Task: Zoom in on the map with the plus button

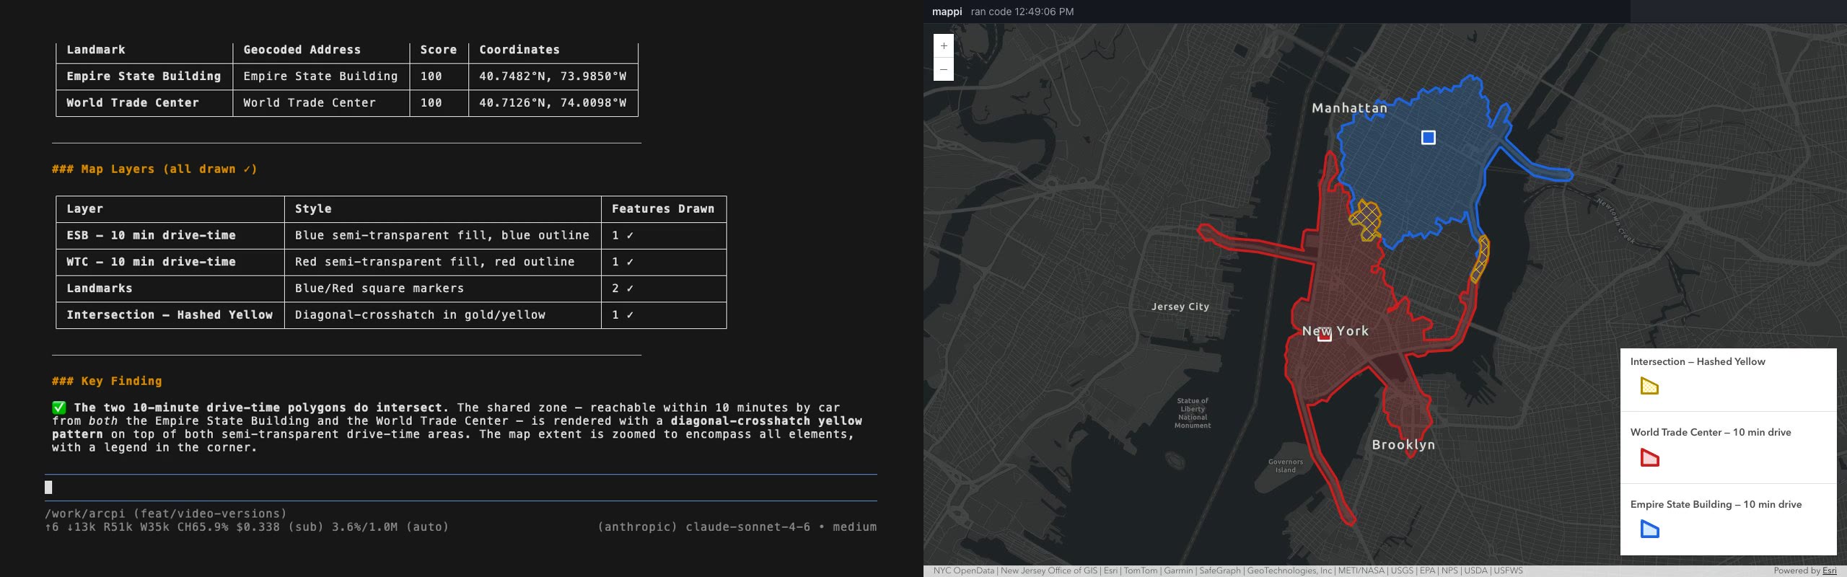Action: pyautogui.click(x=944, y=46)
